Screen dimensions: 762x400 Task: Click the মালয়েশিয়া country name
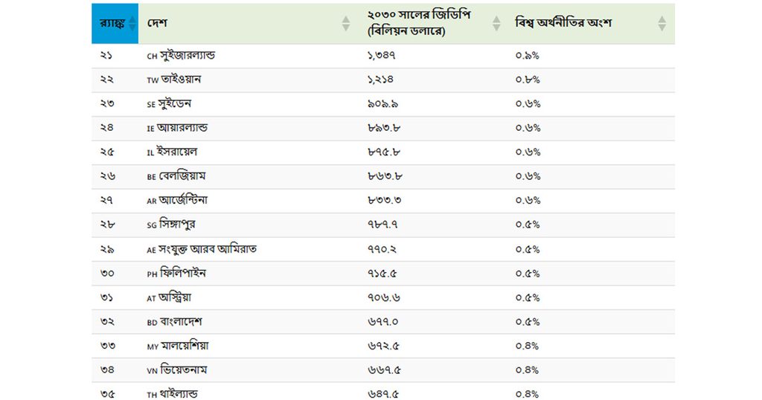point(185,346)
